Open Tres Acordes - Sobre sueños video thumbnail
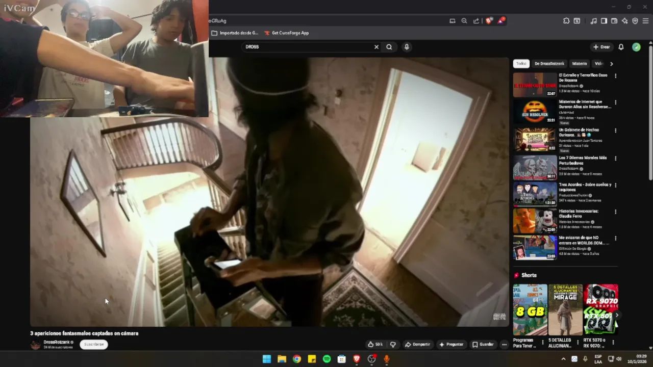This screenshot has height=367, width=653. [535, 193]
